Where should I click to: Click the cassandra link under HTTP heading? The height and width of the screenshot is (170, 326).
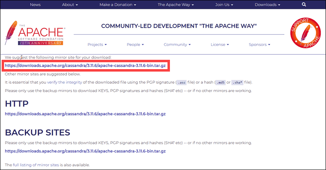(85, 114)
